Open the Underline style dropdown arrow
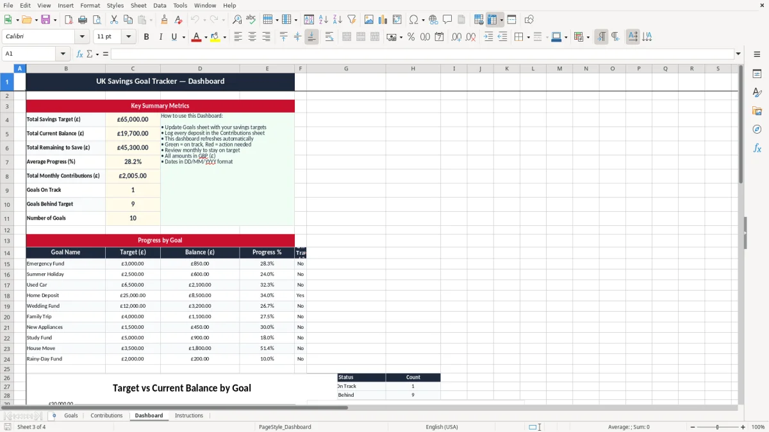The image size is (769, 432). pyautogui.click(x=183, y=37)
